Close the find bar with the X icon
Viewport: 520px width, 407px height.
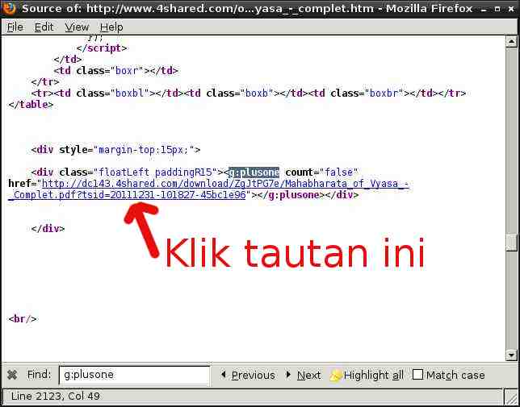pyautogui.click(x=12, y=375)
